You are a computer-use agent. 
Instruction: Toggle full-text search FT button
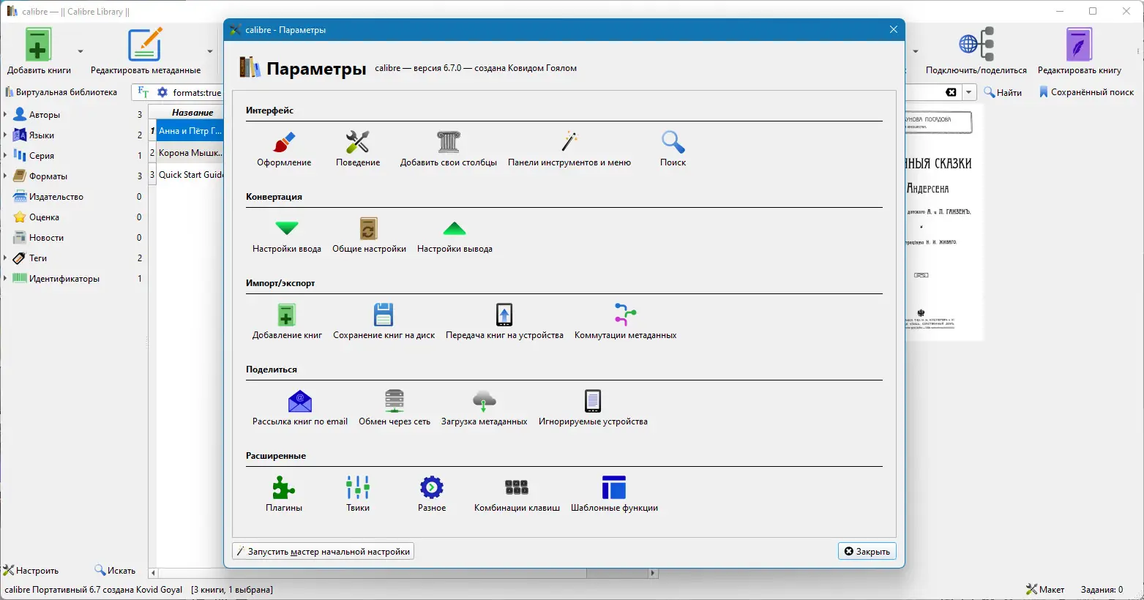[x=143, y=92]
